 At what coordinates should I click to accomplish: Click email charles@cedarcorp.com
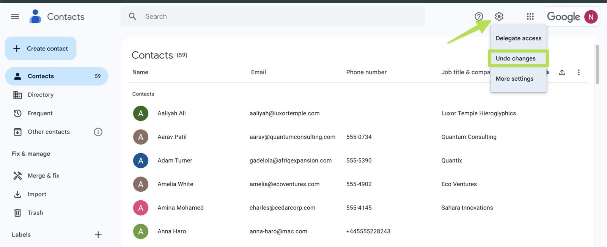pos(283,208)
